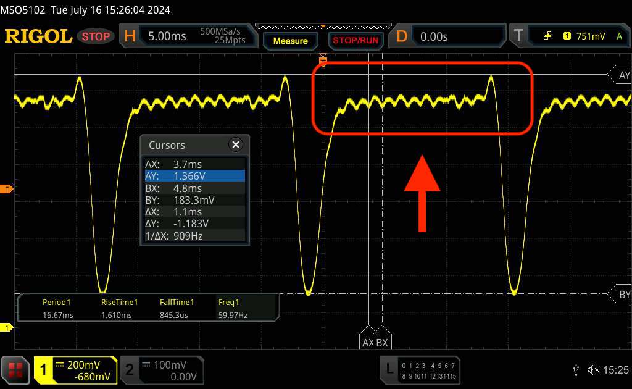Viewport: 632px width, 389px height.
Task: Click the Period1 measurement result
Action: 57,308
